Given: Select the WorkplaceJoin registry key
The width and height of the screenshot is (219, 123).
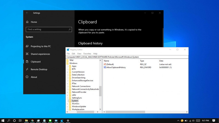Looking at the screenshot, I should pos(78,110).
